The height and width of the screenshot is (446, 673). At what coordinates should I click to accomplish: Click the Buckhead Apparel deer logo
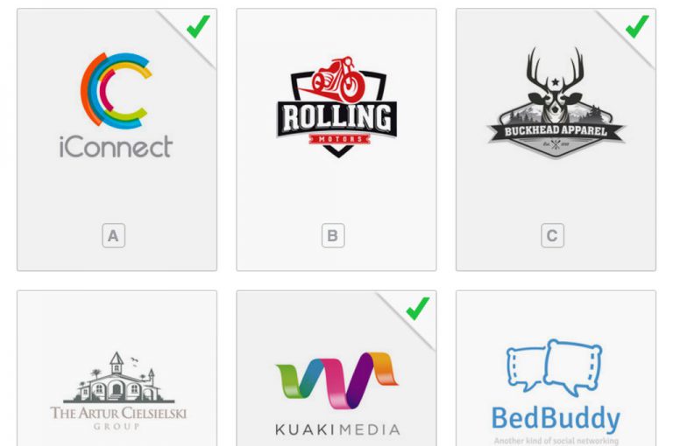tap(556, 103)
